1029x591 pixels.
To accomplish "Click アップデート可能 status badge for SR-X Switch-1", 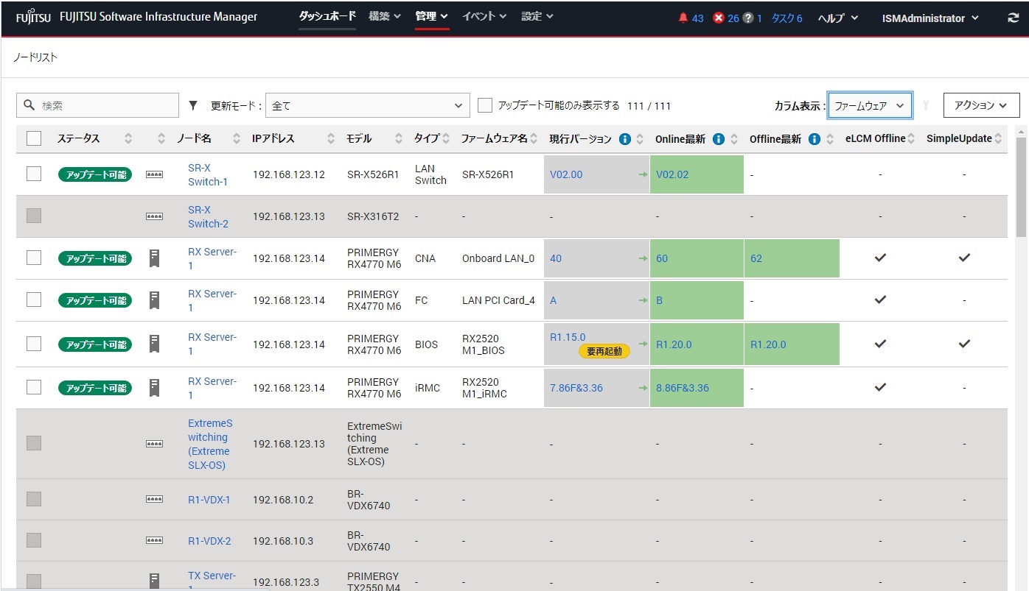I will point(95,174).
